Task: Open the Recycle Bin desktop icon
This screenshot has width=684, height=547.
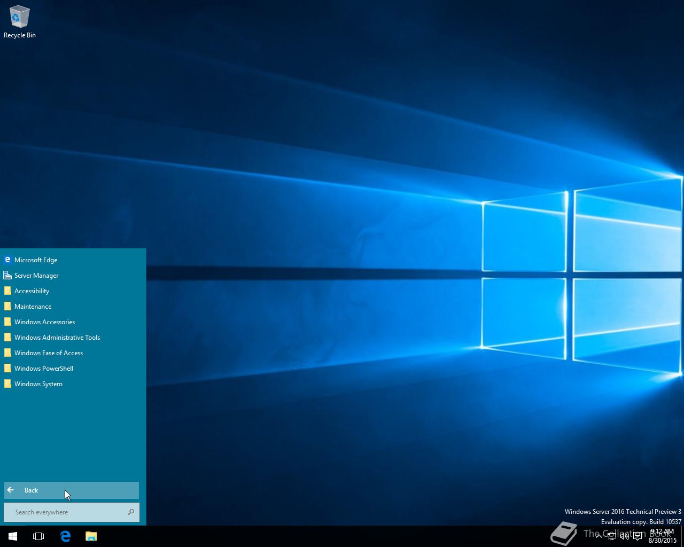Action: pyautogui.click(x=19, y=22)
